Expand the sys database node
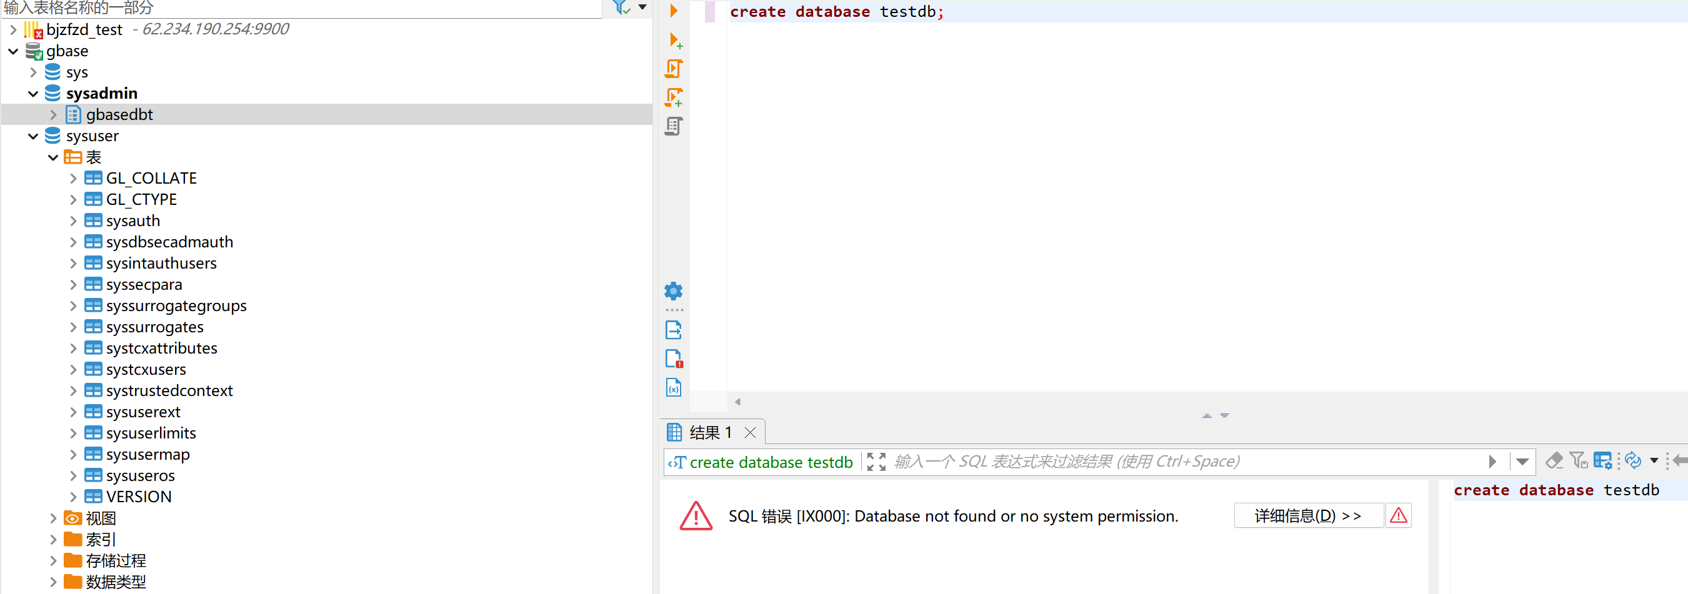 click(x=33, y=72)
